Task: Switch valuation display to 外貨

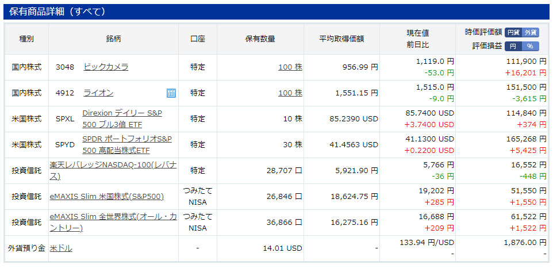Action: tap(531, 33)
